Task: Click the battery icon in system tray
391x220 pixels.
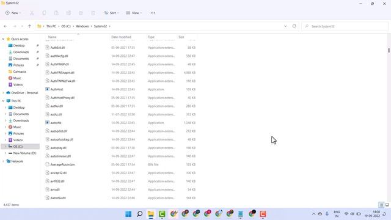Action: pyautogui.click(x=359, y=214)
